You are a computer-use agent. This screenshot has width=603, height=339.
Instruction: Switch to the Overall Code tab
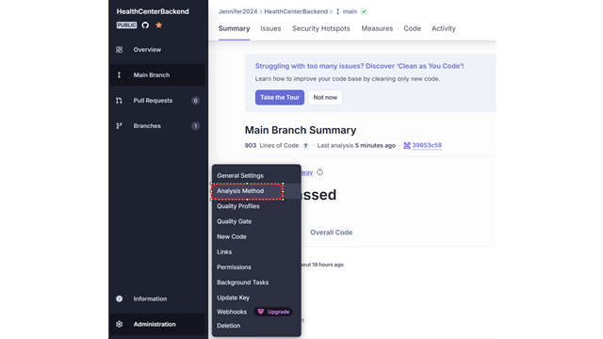point(331,233)
